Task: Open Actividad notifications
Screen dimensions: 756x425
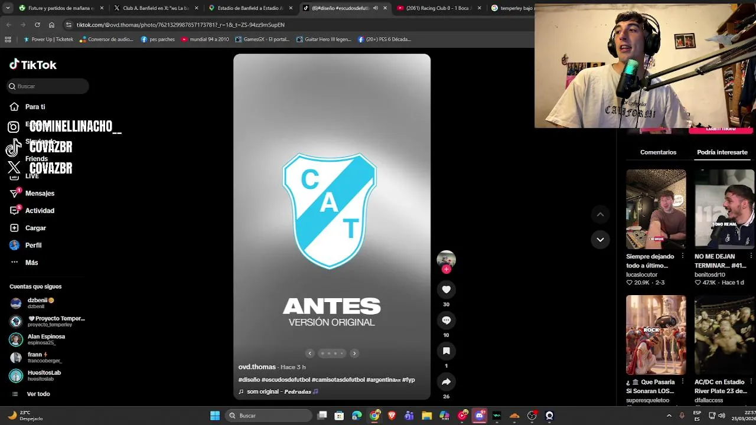Action: tap(32, 211)
